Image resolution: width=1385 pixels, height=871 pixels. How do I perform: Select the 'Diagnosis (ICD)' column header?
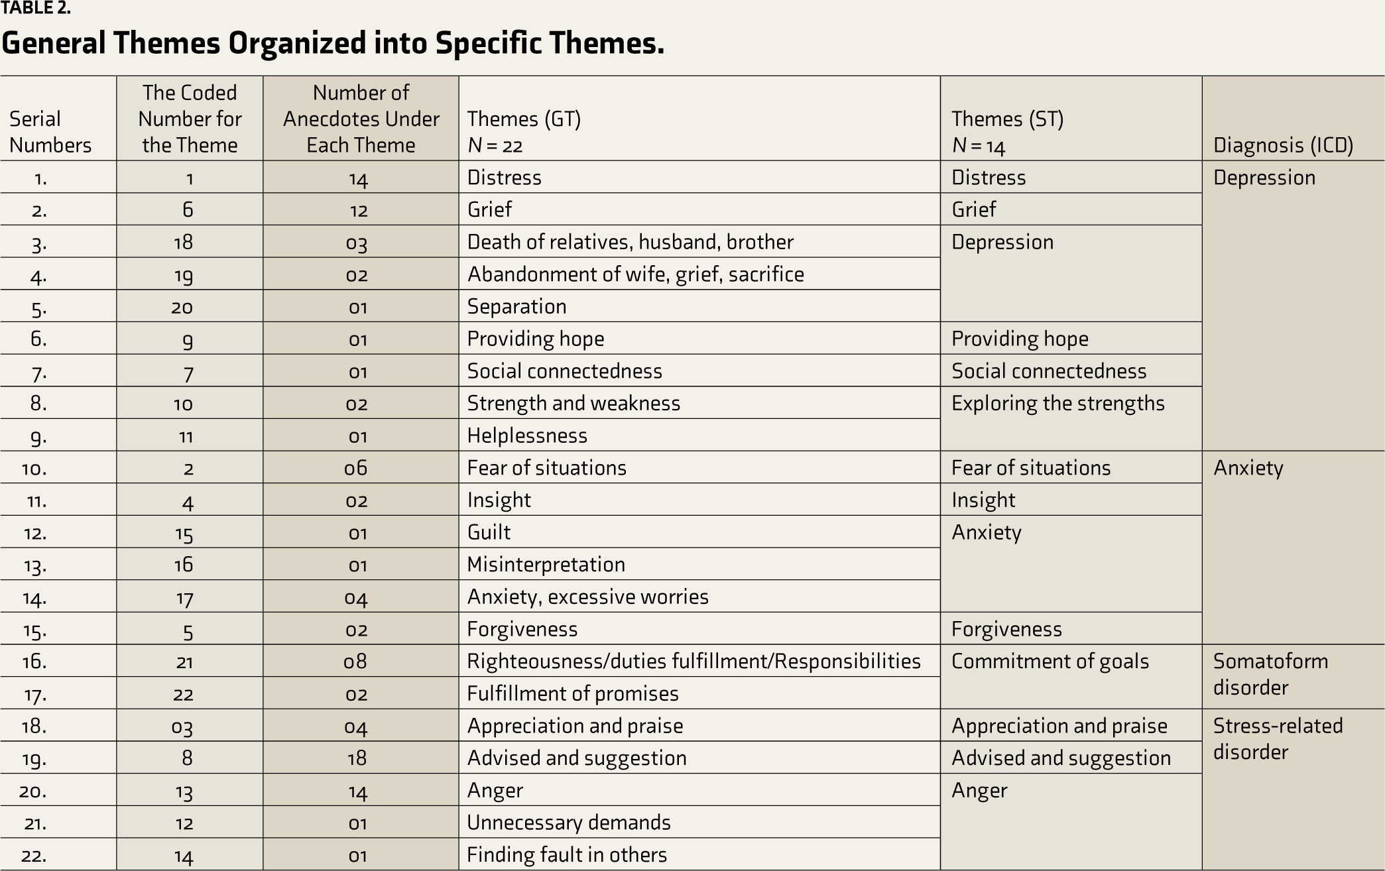[1283, 145]
